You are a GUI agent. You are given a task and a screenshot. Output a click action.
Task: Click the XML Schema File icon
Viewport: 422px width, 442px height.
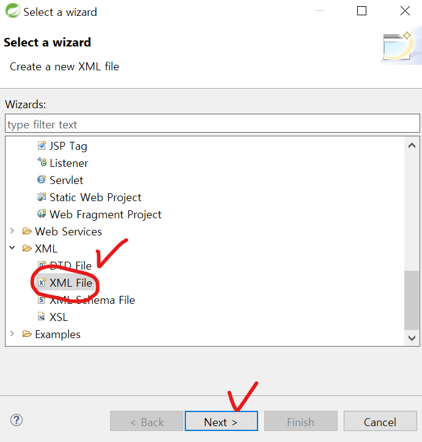[x=42, y=300]
